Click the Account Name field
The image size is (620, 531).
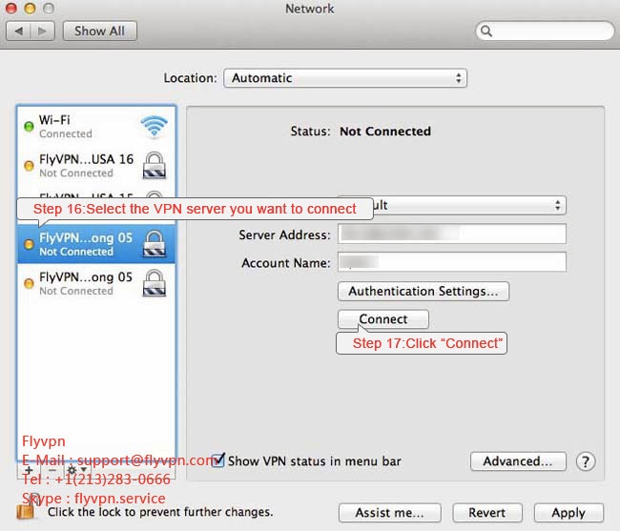click(x=452, y=262)
